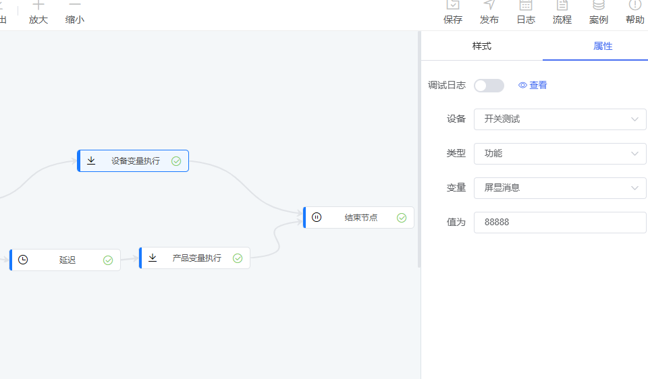Click the clock icon on 延迟 node

click(x=23, y=260)
